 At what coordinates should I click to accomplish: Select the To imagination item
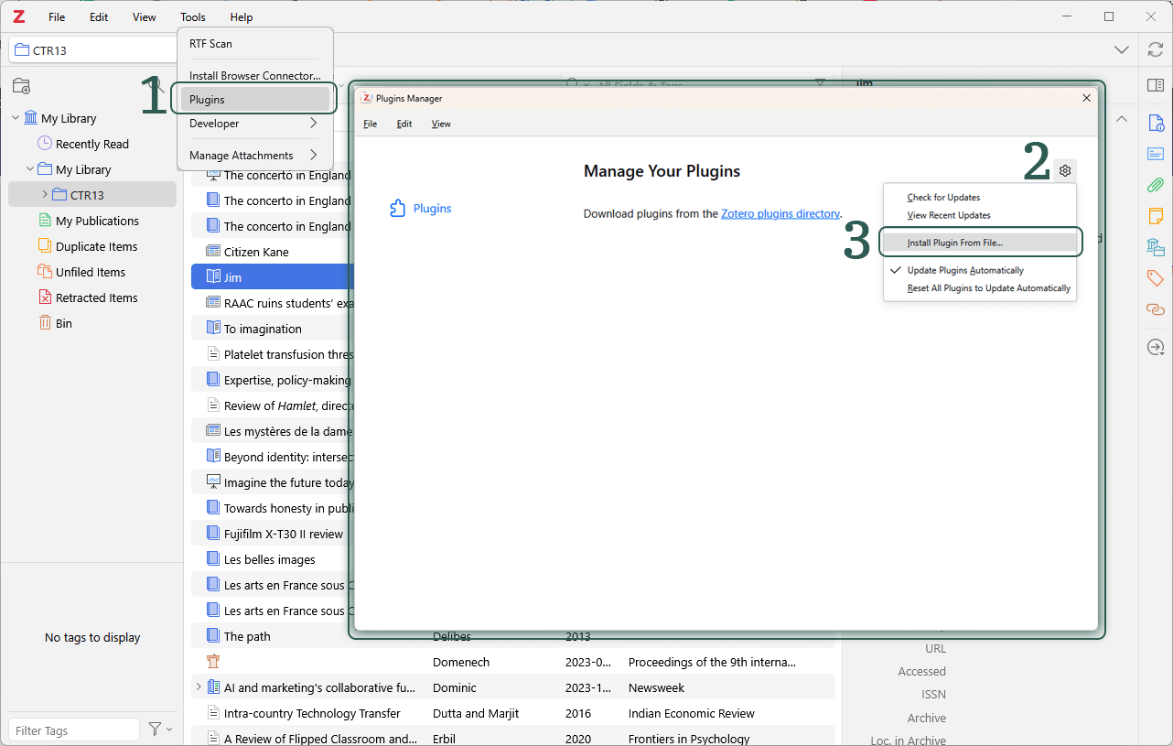click(271, 329)
